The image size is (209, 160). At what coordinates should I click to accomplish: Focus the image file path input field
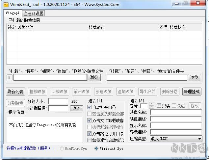pos(50,77)
